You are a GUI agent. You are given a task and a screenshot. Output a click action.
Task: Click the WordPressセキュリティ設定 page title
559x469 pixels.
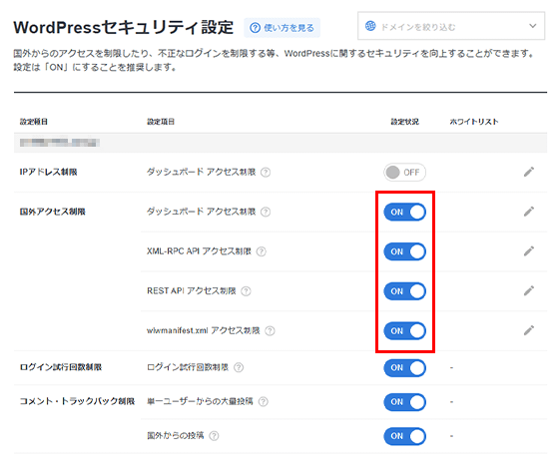point(124,28)
